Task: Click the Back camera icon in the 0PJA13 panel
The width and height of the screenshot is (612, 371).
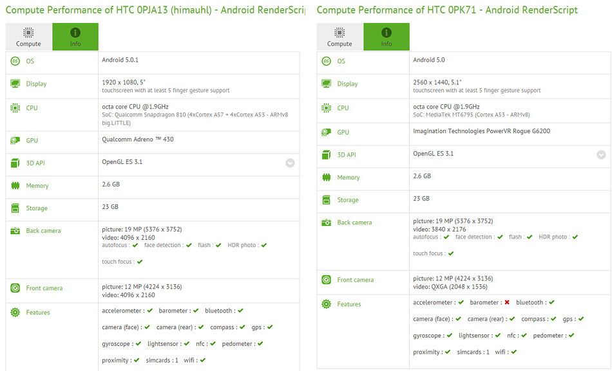Action: click(x=15, y=231)
